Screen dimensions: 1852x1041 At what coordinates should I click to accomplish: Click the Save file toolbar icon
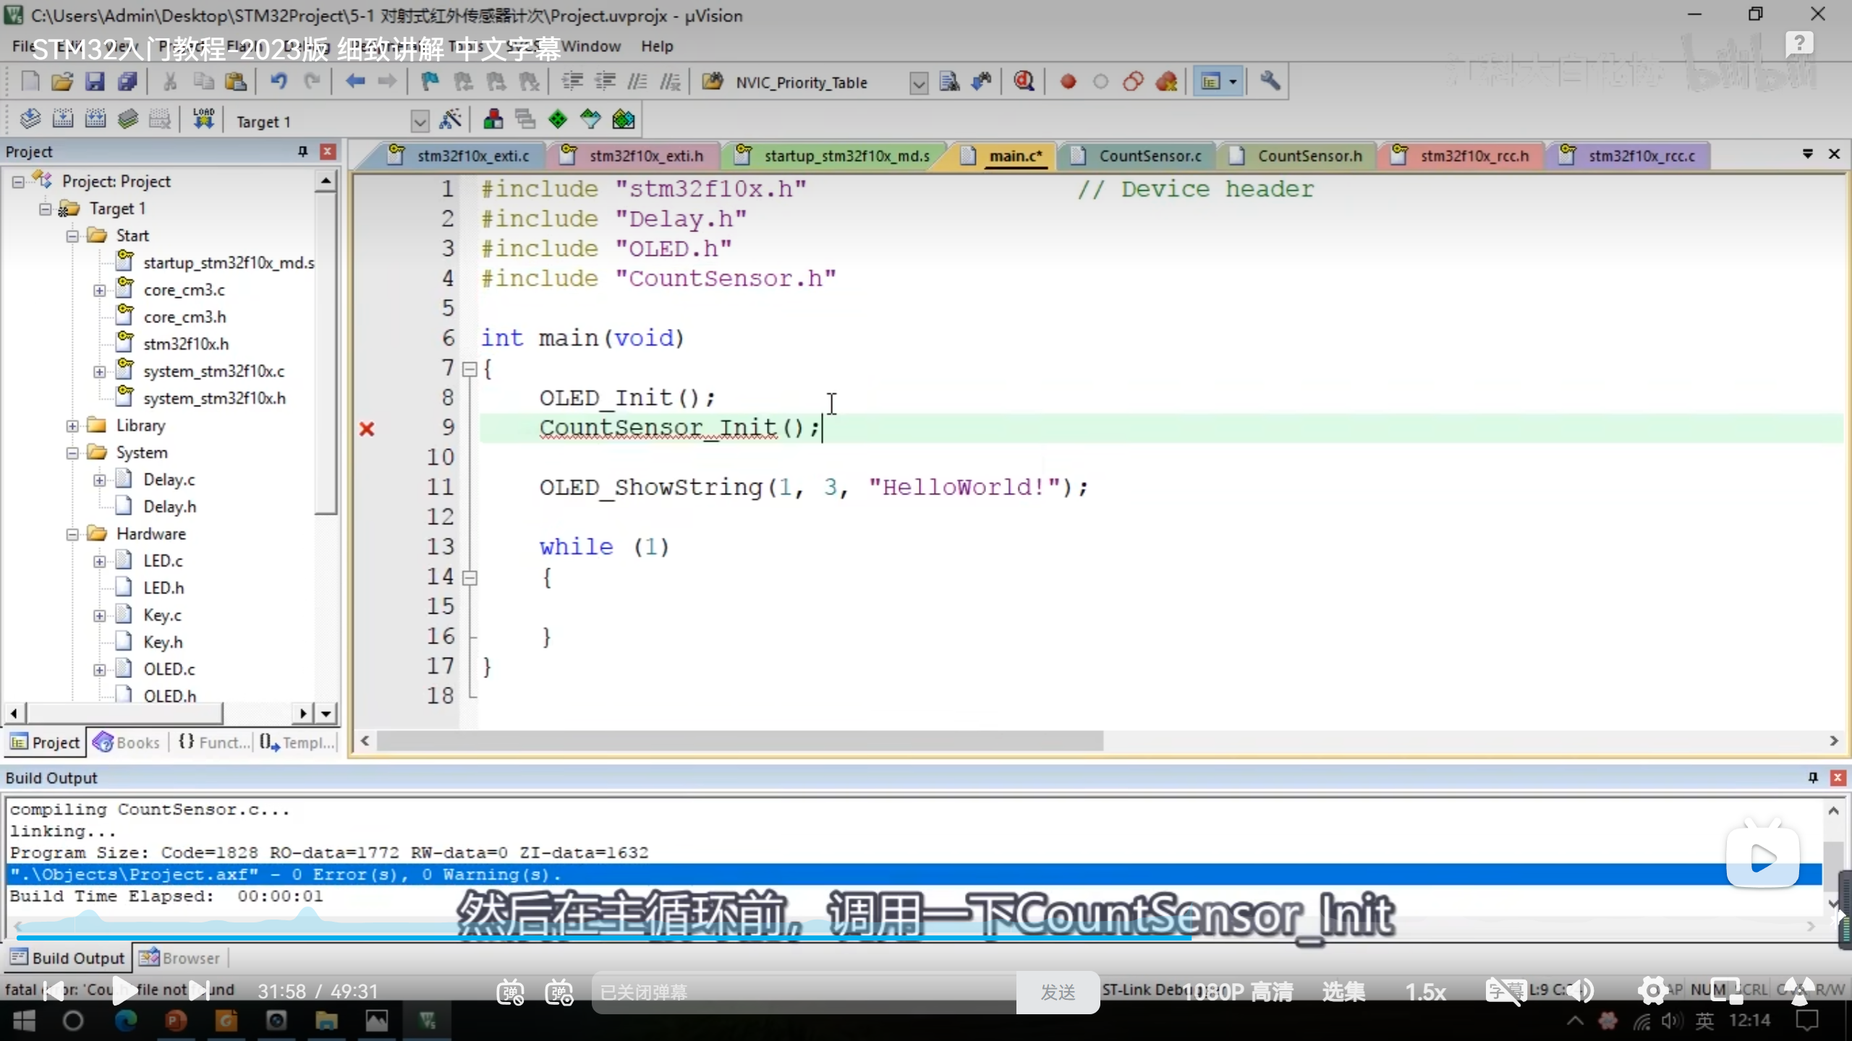tap(95, 82)
